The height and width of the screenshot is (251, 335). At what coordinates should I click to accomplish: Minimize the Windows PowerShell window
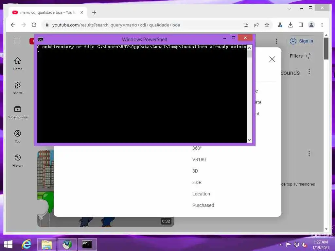click(x=224, y=38)
